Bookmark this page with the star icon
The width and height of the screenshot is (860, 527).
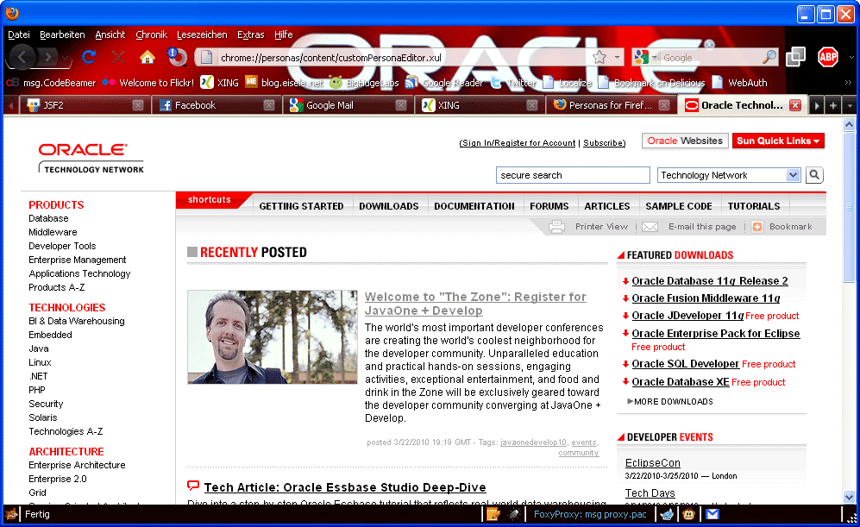point(599,57)
